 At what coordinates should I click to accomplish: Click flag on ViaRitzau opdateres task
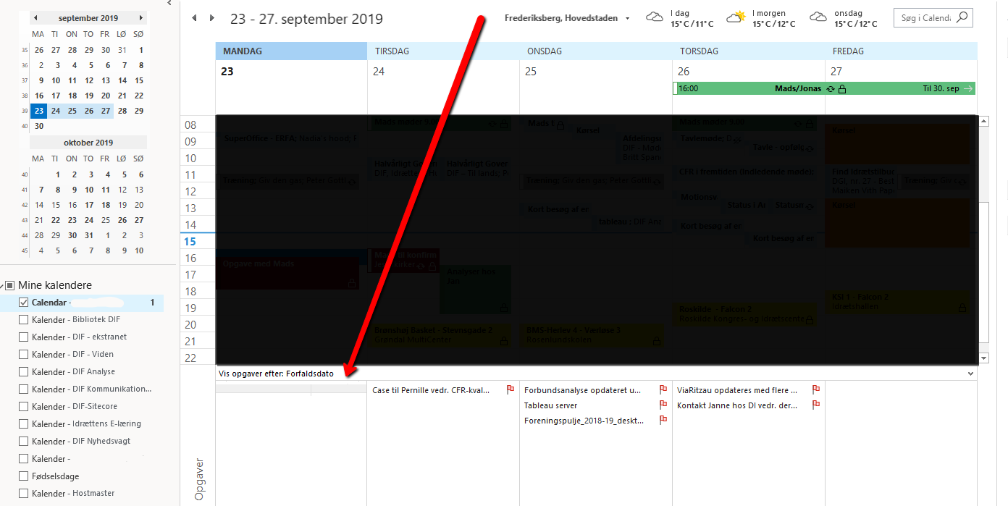pyautogui.click(x=816, y=390)
